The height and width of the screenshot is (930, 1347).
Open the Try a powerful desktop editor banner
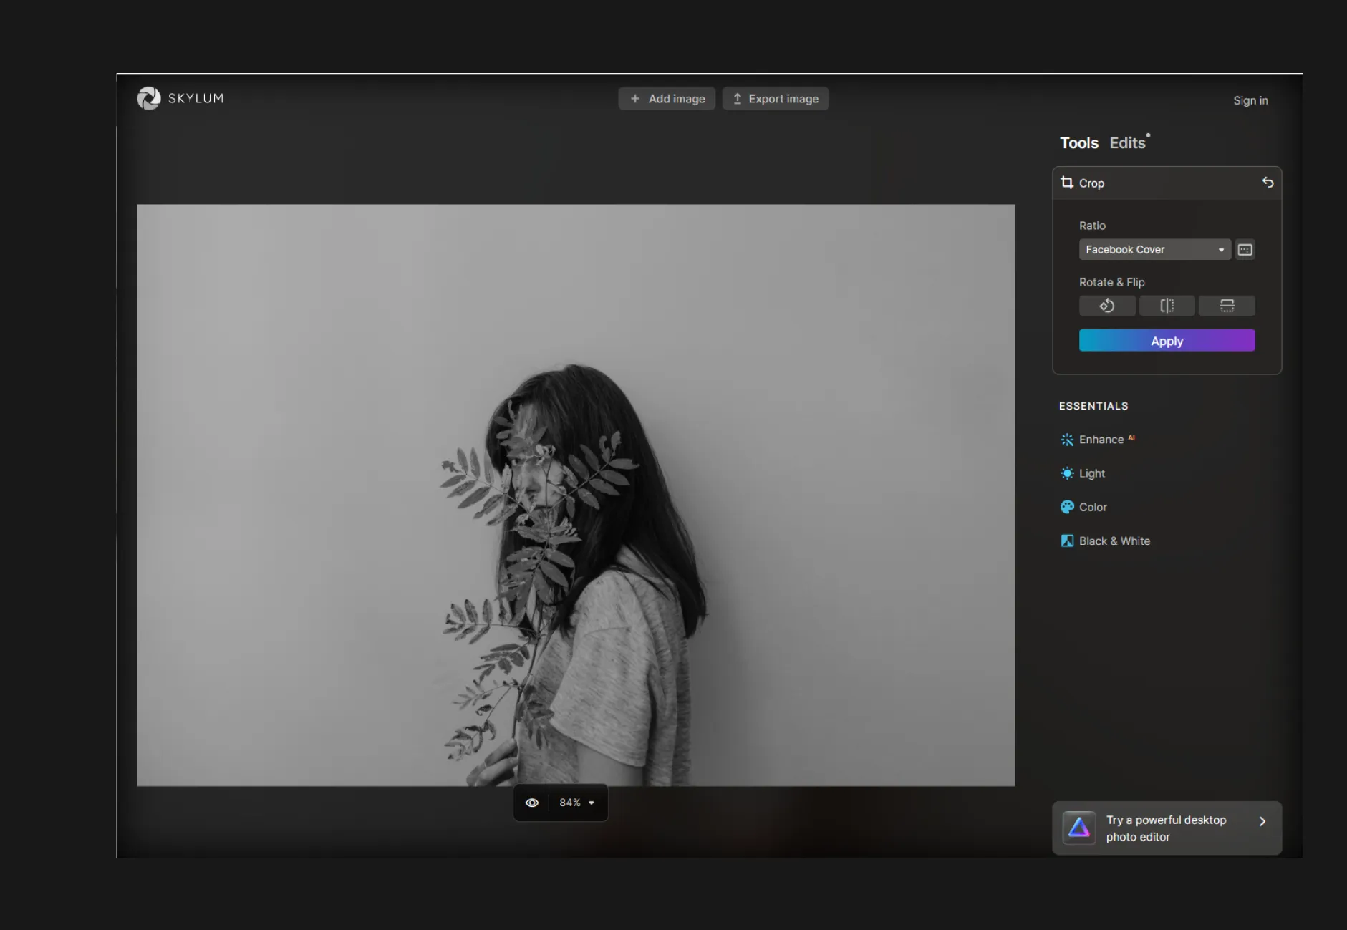tap(1167, 828)
